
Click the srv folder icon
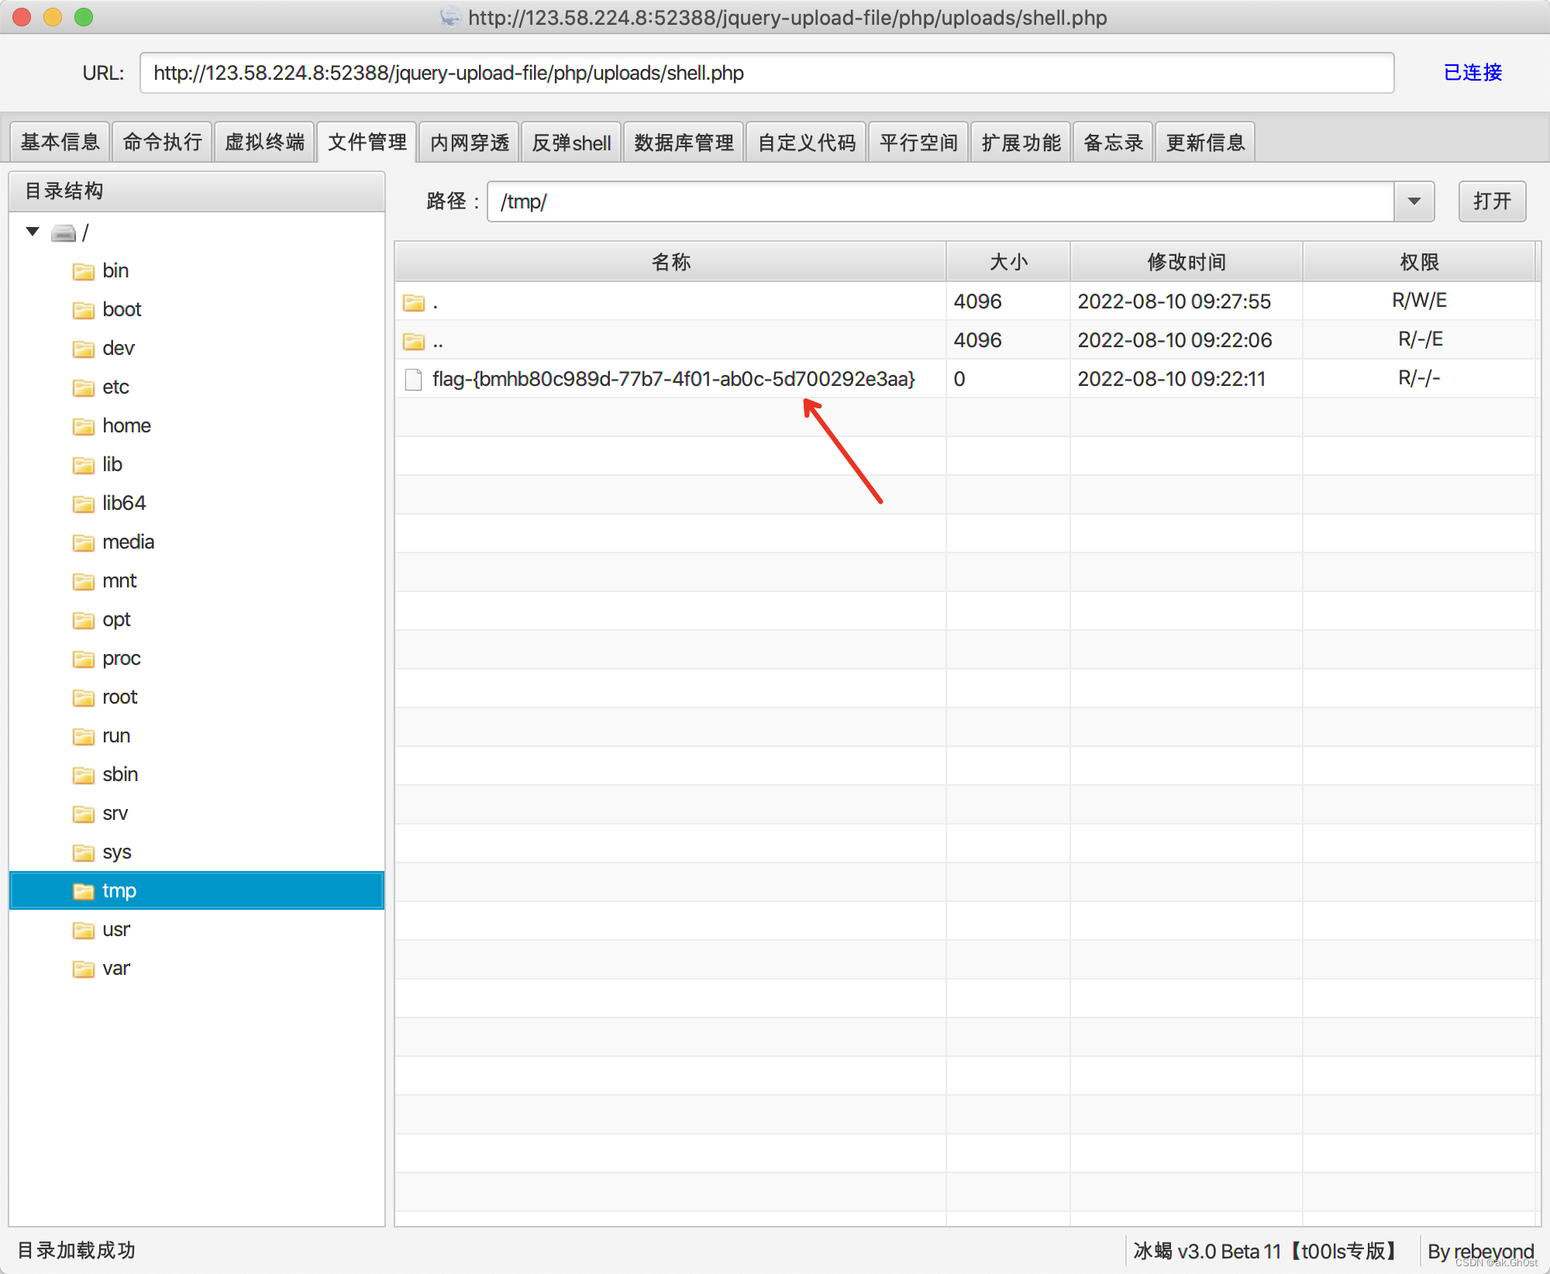click(x=83, y=814)
